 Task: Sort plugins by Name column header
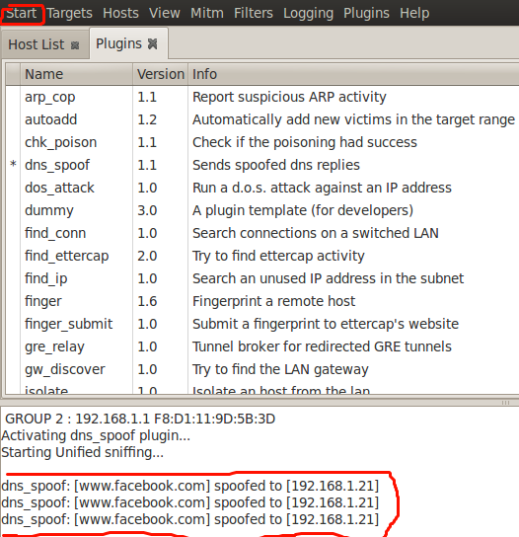[76, 74]
